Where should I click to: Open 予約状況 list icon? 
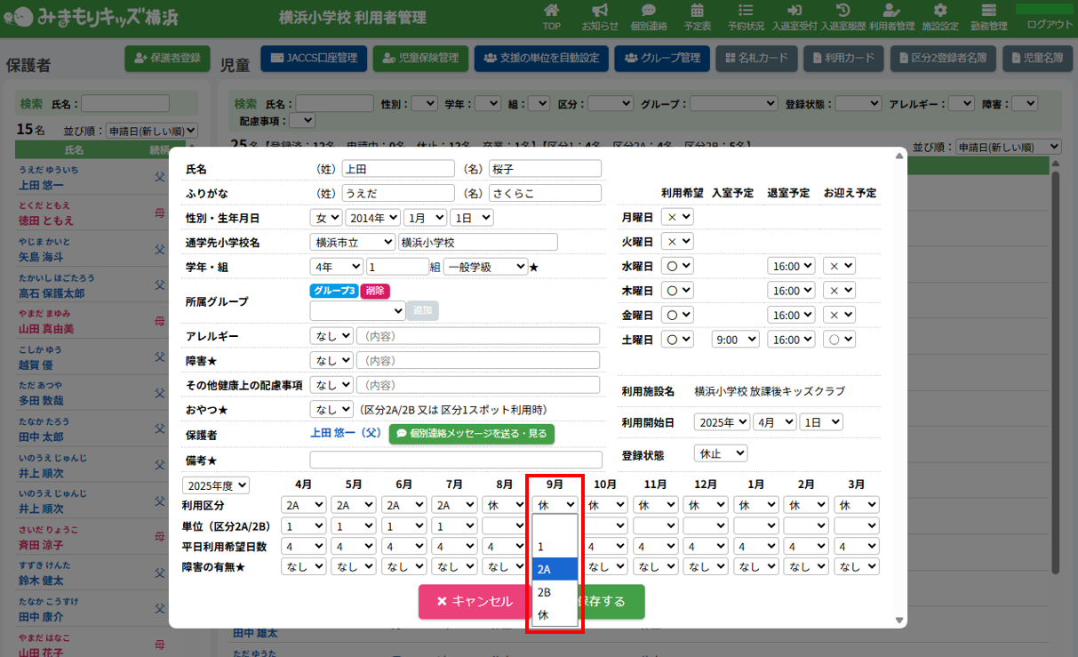[x=746, y=15]
